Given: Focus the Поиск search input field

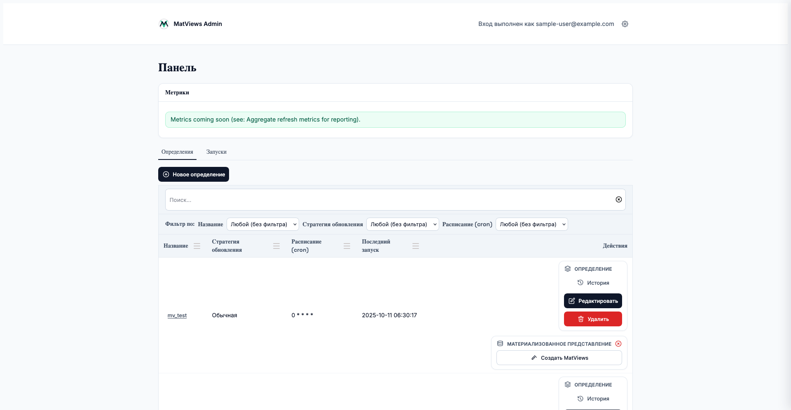Looking at the screenshot, I should tap(387, 200).
